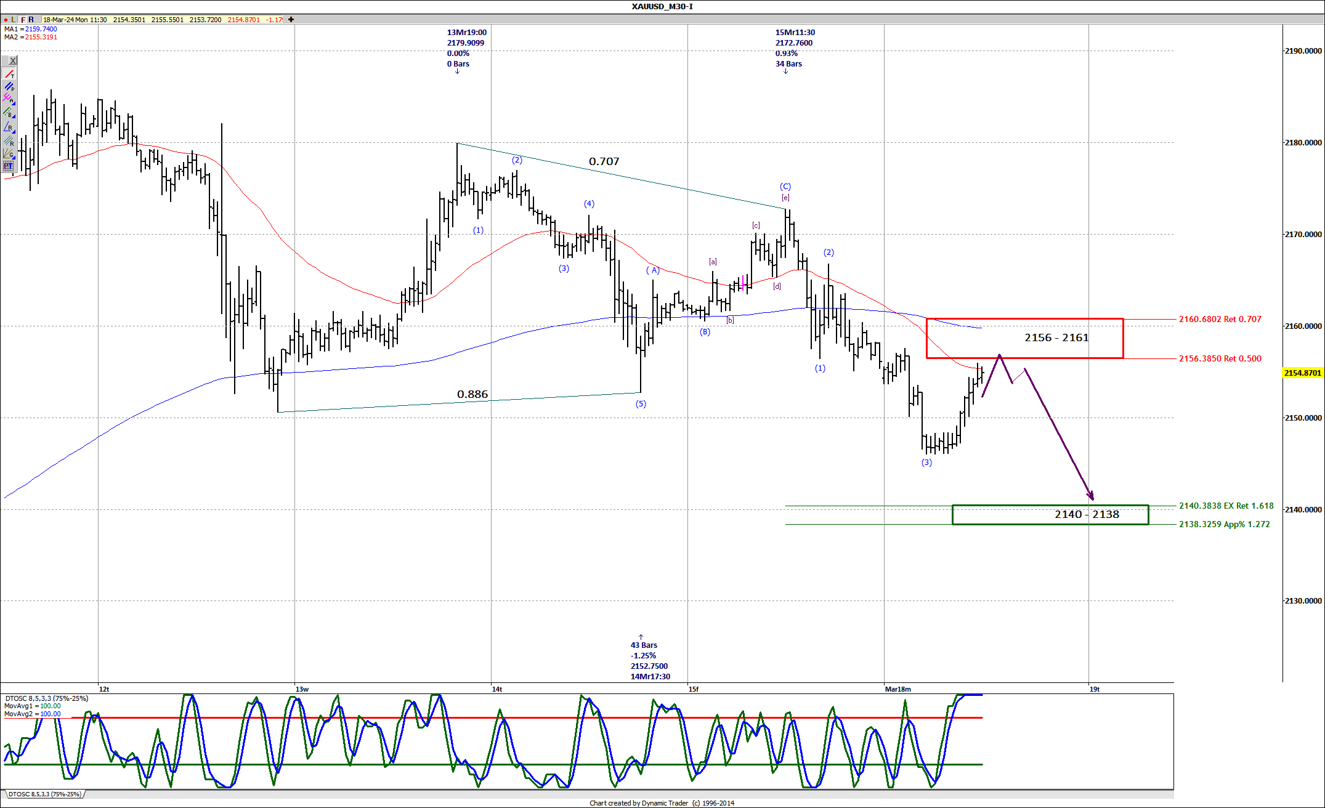Screen dimensions: 1325x808
Task: Close the drawing tool palette with X
Action: tap(13, 60)
